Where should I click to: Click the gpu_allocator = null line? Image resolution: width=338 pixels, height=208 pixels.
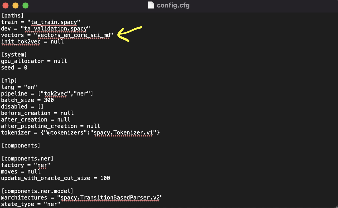[34, 61]
